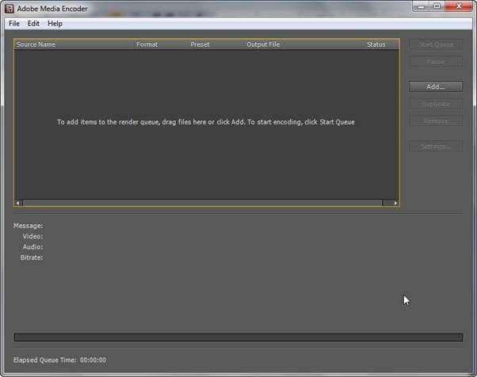
Task: Click the queue's right scroll arrow
Action: pyautogui.click(x=395, y=203)
